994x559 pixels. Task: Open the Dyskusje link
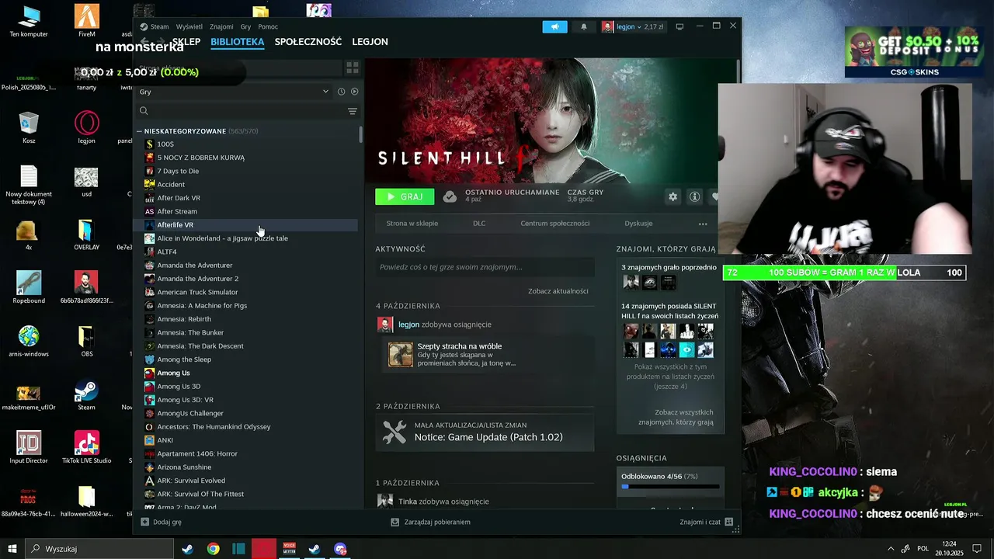click(638, 224)
